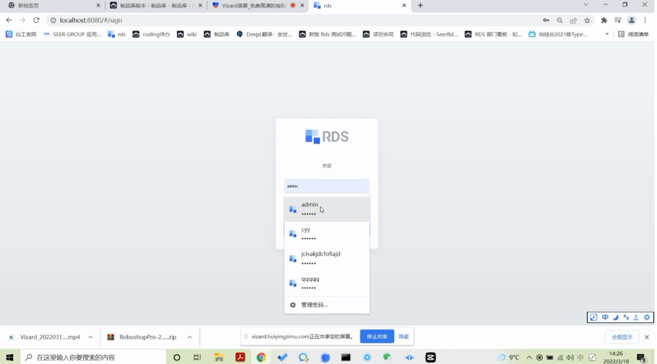Choose the jcisakjdcfofiajd saved login
657x364 pixels.
click(327, 258)
